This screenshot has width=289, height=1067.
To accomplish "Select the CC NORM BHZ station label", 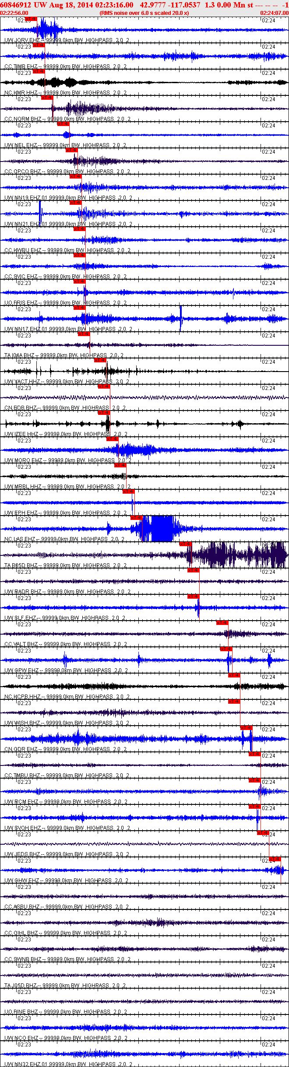I will (22, 119).
